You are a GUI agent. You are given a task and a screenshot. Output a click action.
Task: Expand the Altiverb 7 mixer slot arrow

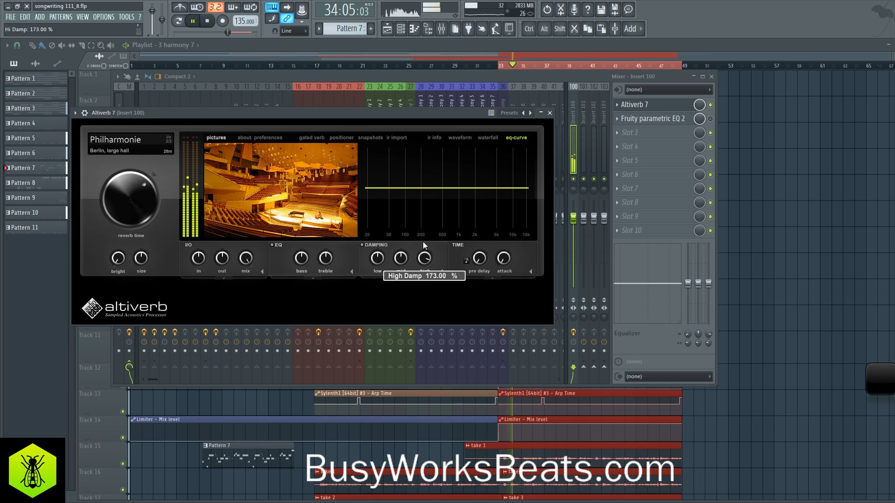(617, 105)
